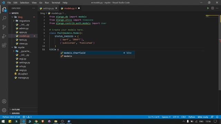Screen dimensions: 221x124
Task: Open the Search view in activity bar
Action: 4,18
